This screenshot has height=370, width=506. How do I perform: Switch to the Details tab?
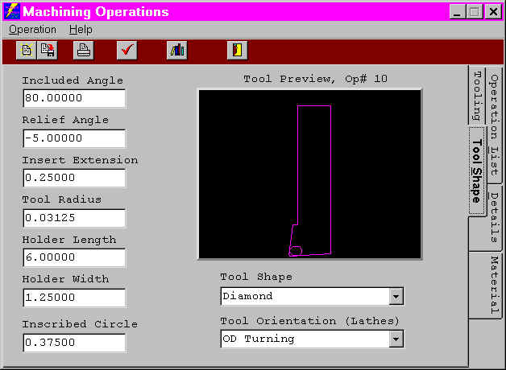(x=494, y=218)
